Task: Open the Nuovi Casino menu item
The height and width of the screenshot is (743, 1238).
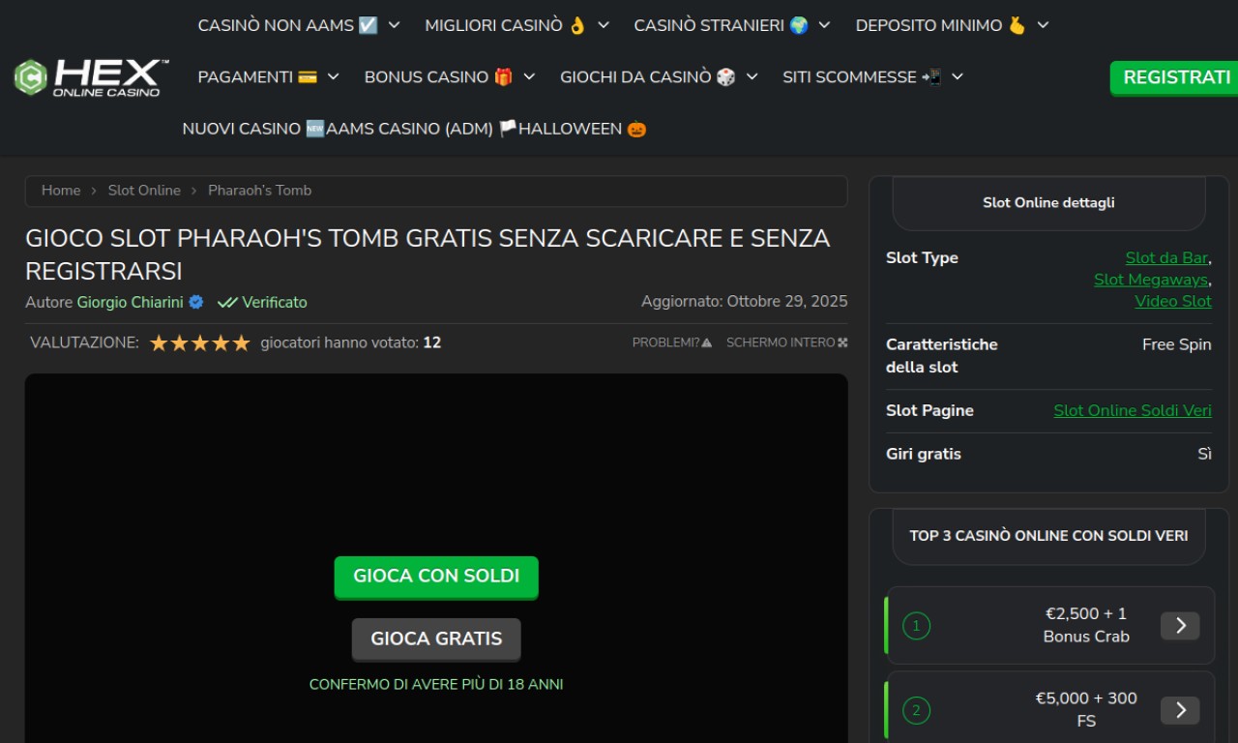Action: 253,129
